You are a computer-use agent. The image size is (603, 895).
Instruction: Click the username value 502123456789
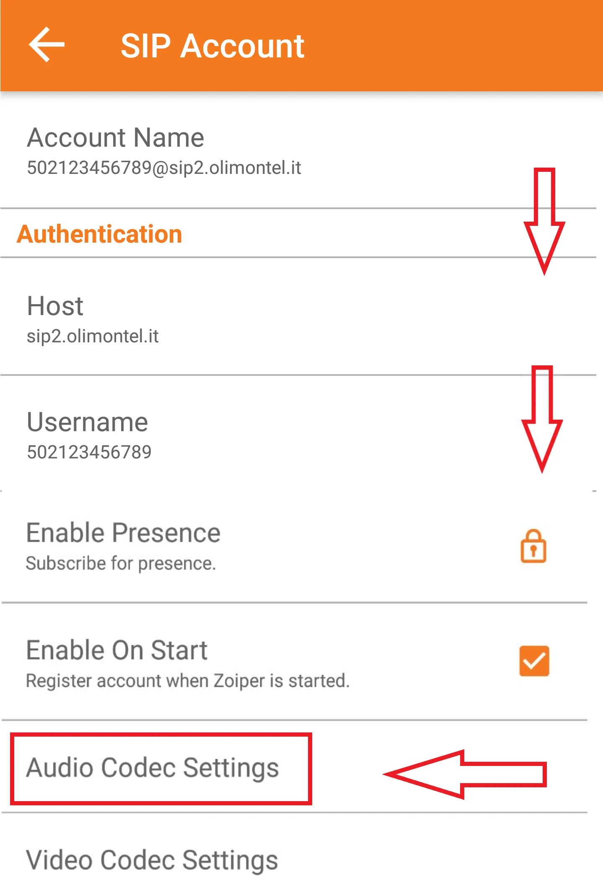coord(89,452)
